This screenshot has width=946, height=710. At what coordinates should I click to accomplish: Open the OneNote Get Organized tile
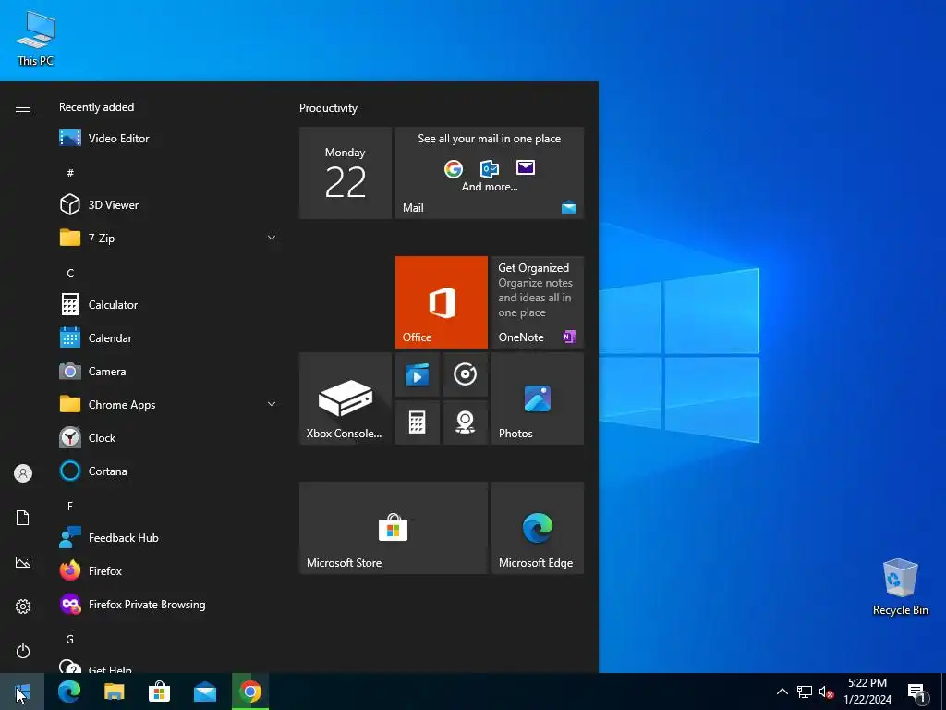(x=538, y=302)
